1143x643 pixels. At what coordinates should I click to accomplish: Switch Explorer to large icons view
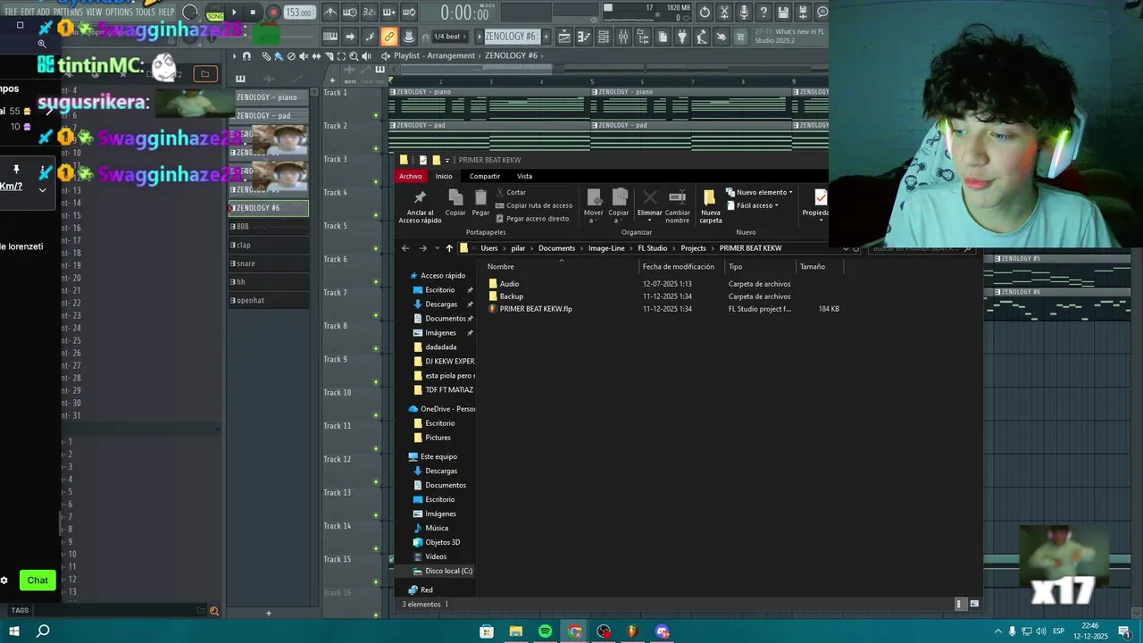(x=974, y=604)
